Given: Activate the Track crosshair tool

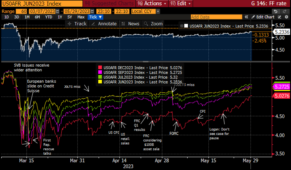Looking at the screenshot, I should (x=77, y=24).
